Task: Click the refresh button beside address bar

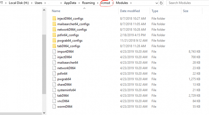Action: pos(161,3)
